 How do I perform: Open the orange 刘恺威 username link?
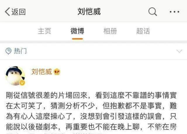(41, 72)
